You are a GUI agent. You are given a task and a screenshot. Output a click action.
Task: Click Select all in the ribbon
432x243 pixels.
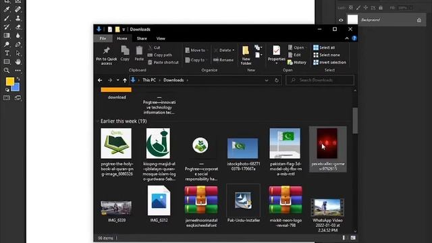click(x=324, y=48)
